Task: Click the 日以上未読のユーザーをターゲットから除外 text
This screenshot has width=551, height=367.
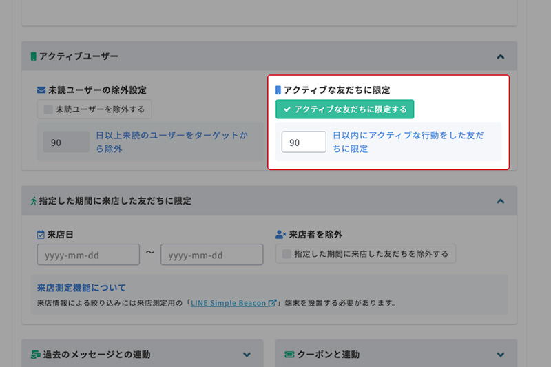Action: point(171,142)
